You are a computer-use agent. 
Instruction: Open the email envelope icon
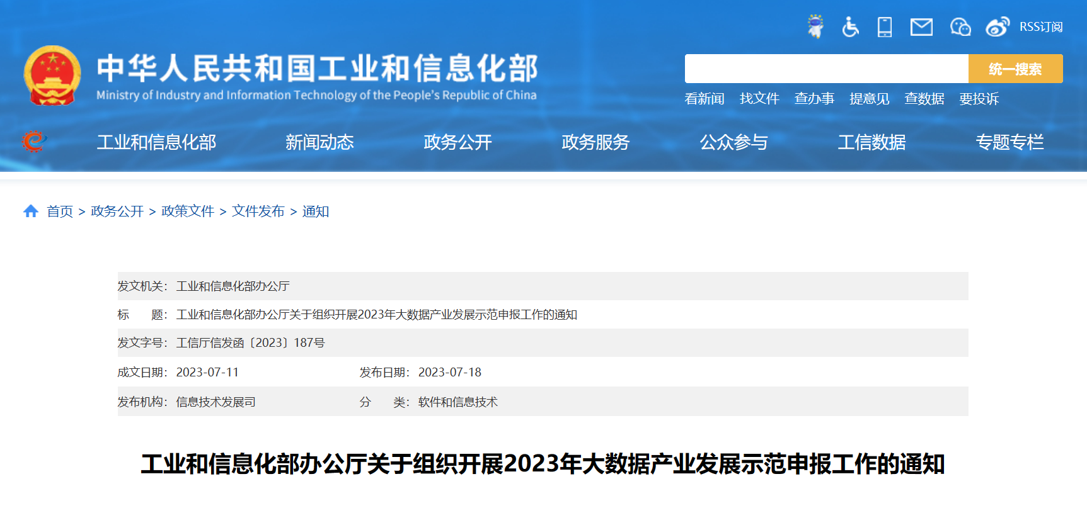coord(921,27)
